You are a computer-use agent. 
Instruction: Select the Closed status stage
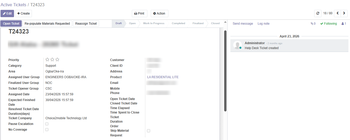point(215,23)
